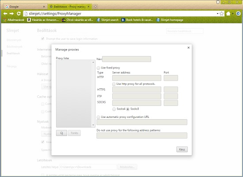Close the Manage proxies dialog
The image size is (243, 177).
189,48
